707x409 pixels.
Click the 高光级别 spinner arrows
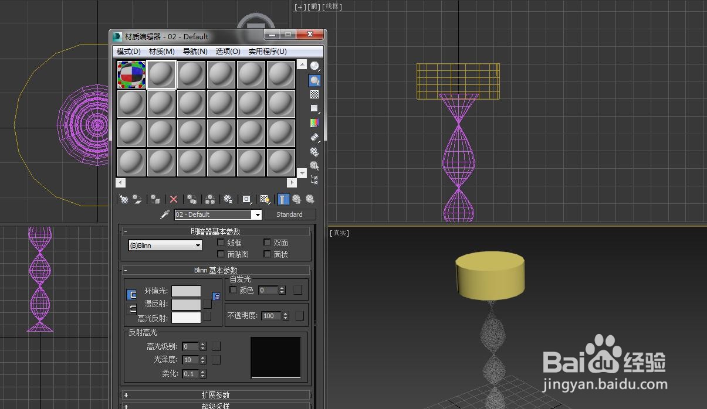203,346
